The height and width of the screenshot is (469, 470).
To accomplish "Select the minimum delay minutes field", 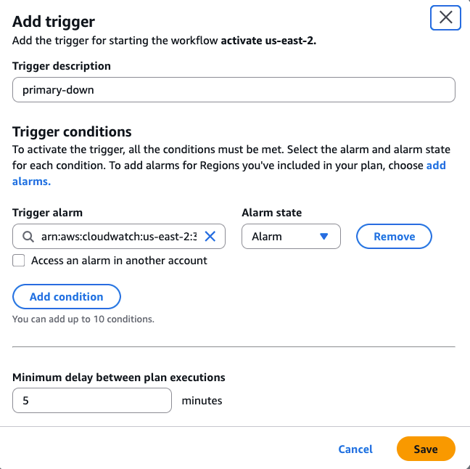I will coord(92,400).
